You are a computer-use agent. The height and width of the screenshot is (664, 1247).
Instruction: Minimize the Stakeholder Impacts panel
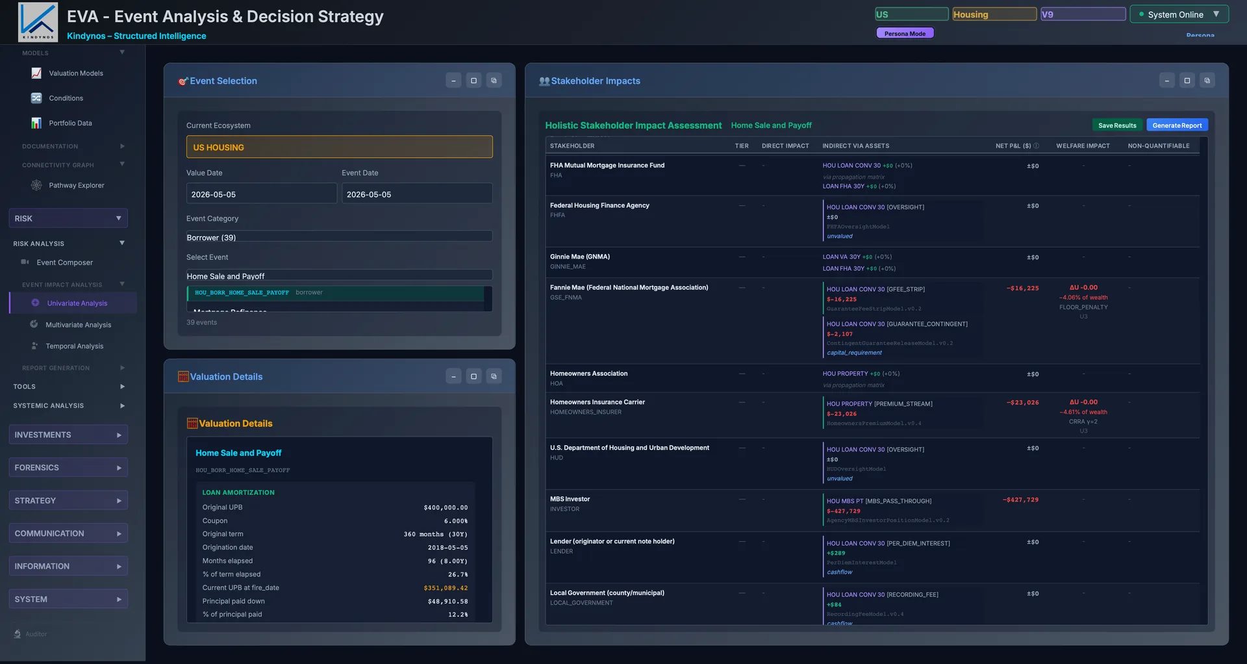click(1167, 81)
